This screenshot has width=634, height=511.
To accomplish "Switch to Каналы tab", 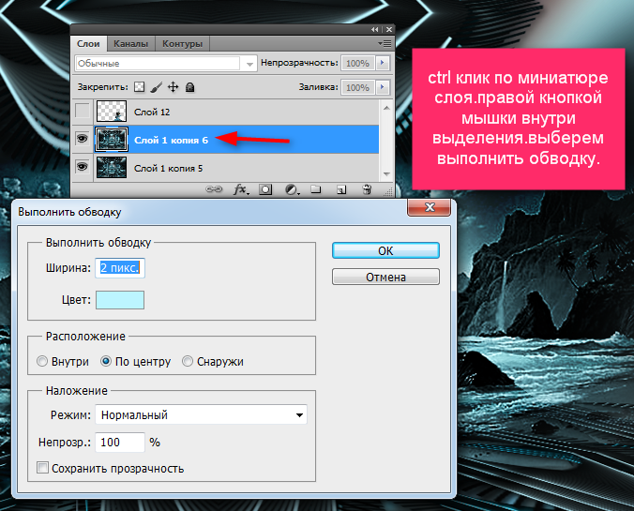I will click(130, 44).
